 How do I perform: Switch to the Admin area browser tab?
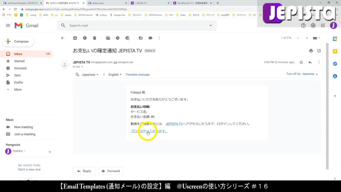pos(108,3)
